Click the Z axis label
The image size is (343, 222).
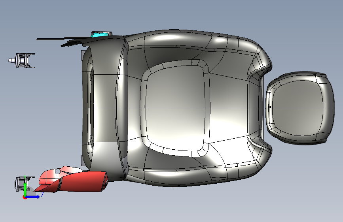tap(42, 194)
